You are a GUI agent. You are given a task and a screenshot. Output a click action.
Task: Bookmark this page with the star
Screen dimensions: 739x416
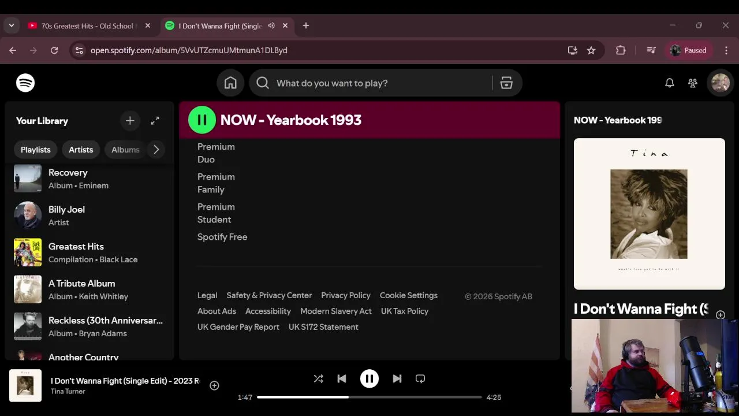click(591, 50)
